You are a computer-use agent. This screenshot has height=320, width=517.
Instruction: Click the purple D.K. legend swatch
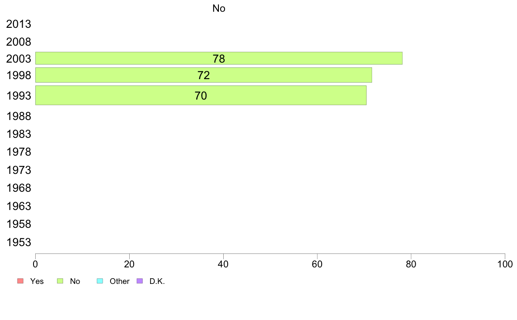pyautogui.click(x=140, y=281)
